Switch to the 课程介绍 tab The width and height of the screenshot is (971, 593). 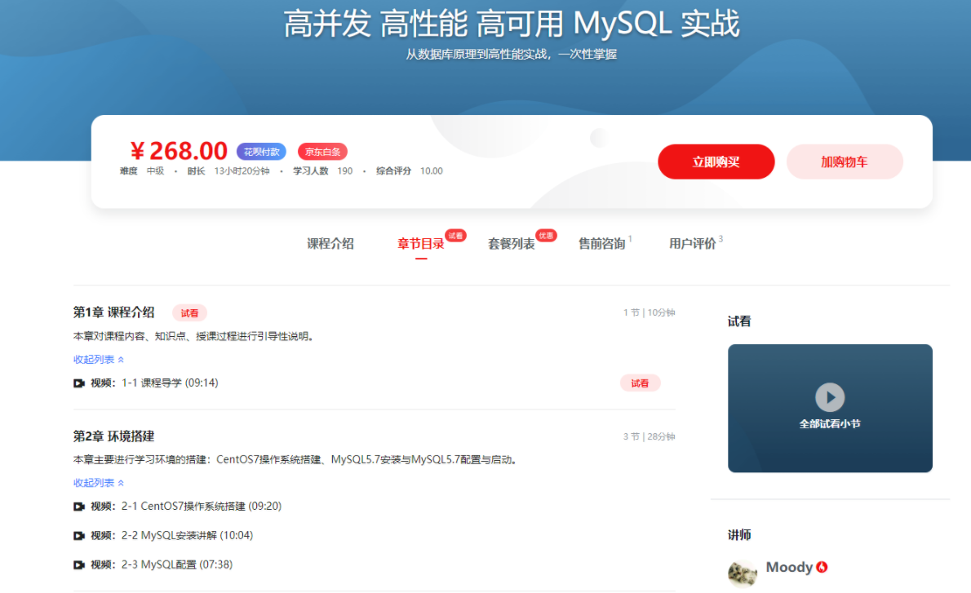(x=330, y=244)
